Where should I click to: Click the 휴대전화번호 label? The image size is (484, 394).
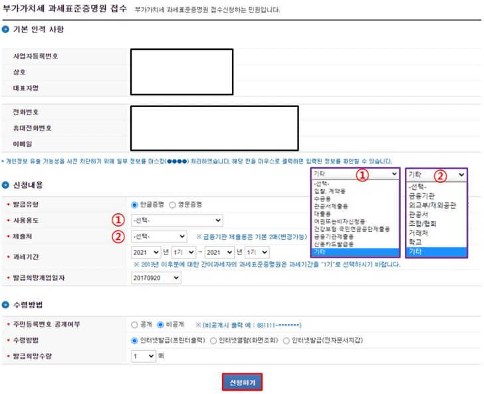[32, 128]
